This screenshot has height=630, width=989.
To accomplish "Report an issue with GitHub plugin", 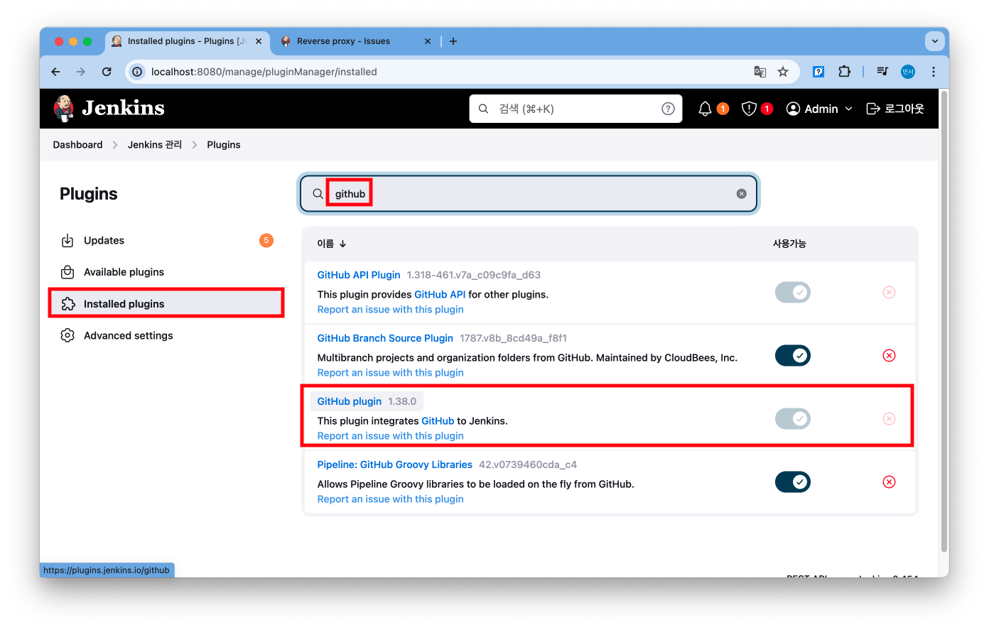I will pos(390,436).
